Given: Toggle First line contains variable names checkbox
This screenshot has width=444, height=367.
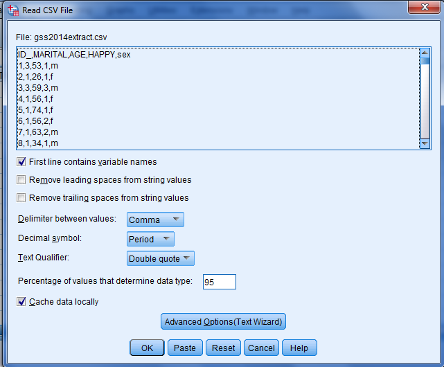Looking at the screenshot, I should [x=21, y=162].
